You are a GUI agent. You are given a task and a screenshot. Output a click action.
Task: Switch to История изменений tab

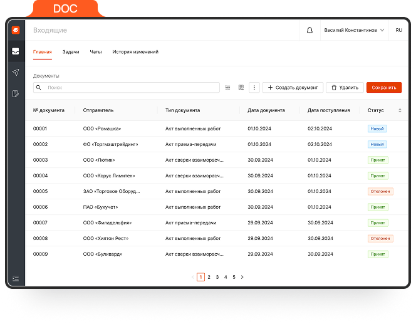(x=135, y=52)
